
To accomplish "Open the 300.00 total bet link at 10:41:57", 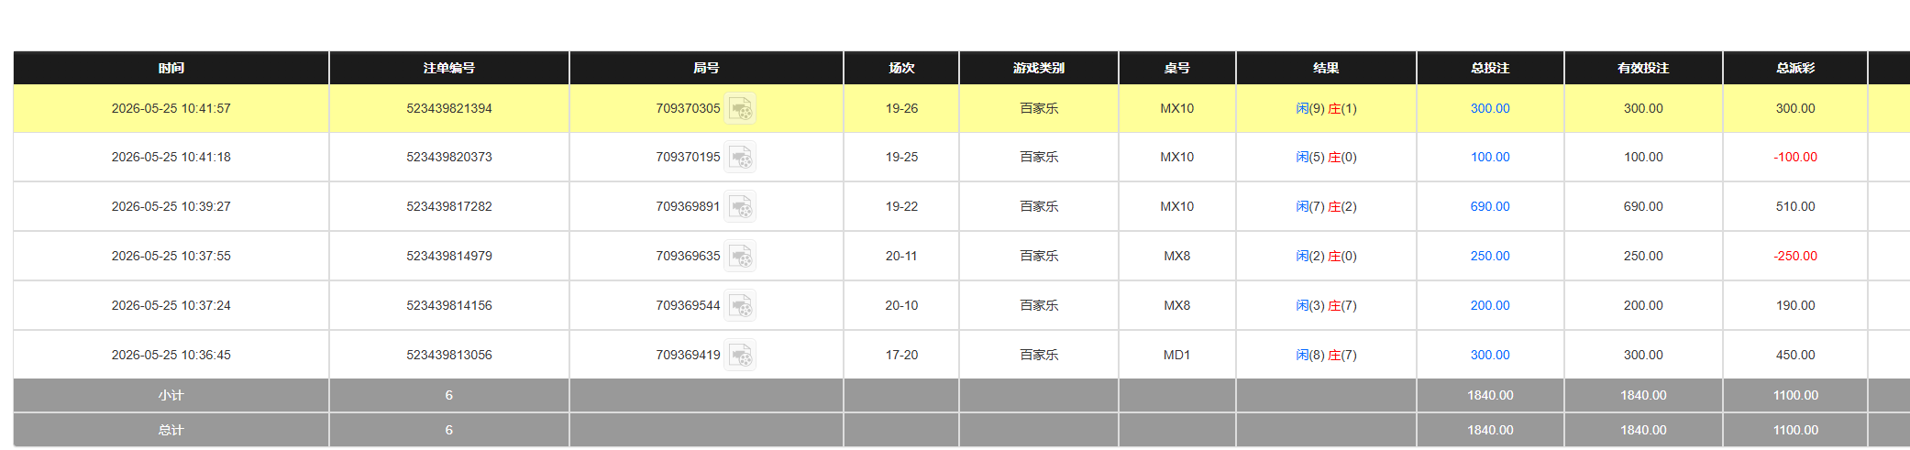I will pos(1490,108).
